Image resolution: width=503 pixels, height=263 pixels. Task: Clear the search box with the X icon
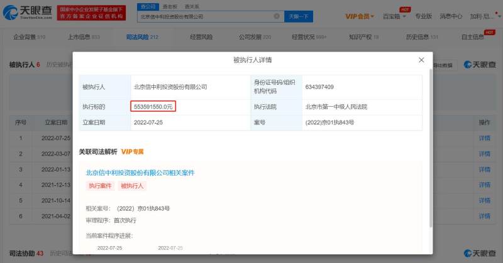click(276, 16)
